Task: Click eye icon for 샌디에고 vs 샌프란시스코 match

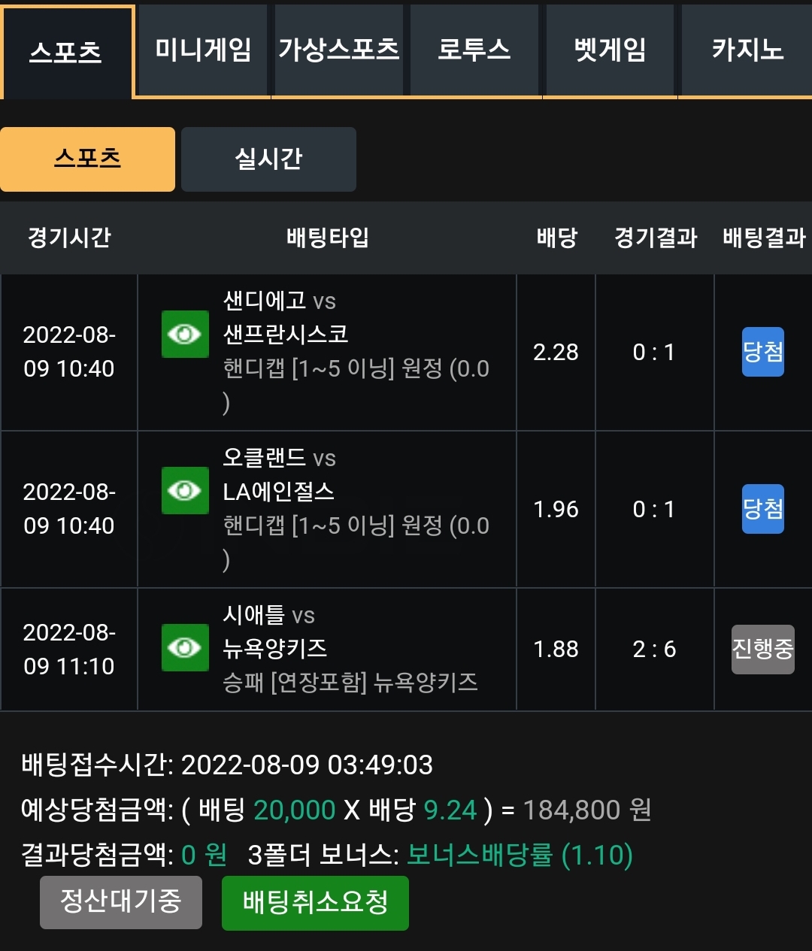Action: (185, 334)
